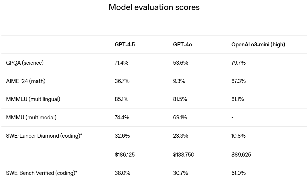Click the $89,625 earnings value
307x182 pixels.
point(241,155)
